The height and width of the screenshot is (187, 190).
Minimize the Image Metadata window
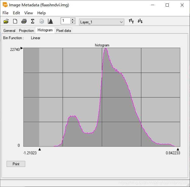click(x=153, y=5)
